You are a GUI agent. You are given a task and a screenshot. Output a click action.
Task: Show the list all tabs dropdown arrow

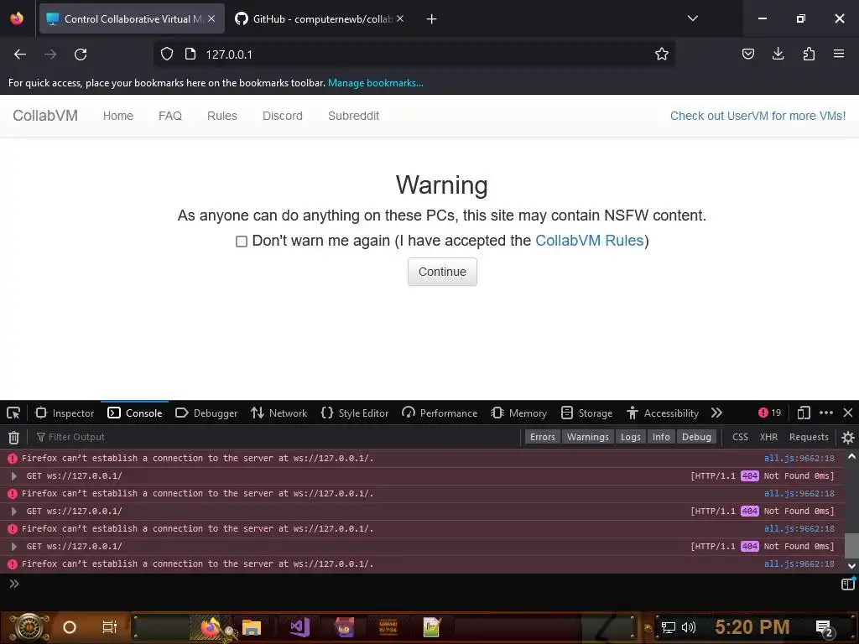click(692, 18)
